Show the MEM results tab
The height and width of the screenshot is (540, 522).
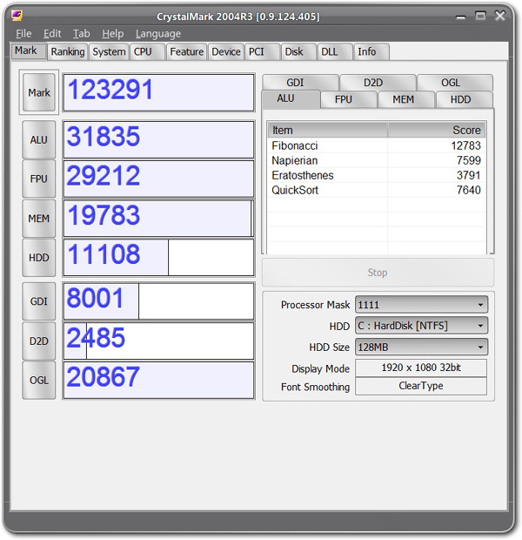coord(406,99)
